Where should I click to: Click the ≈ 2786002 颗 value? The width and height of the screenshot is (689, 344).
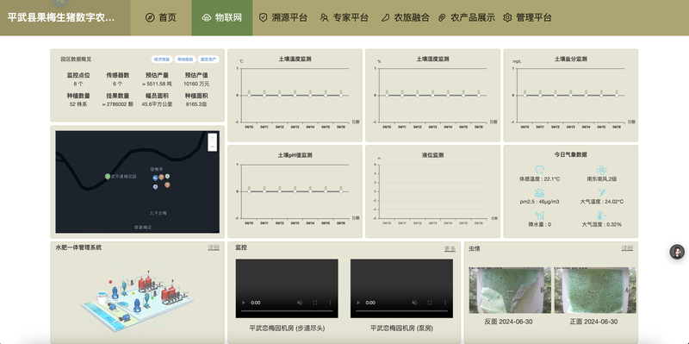point(117,104)
